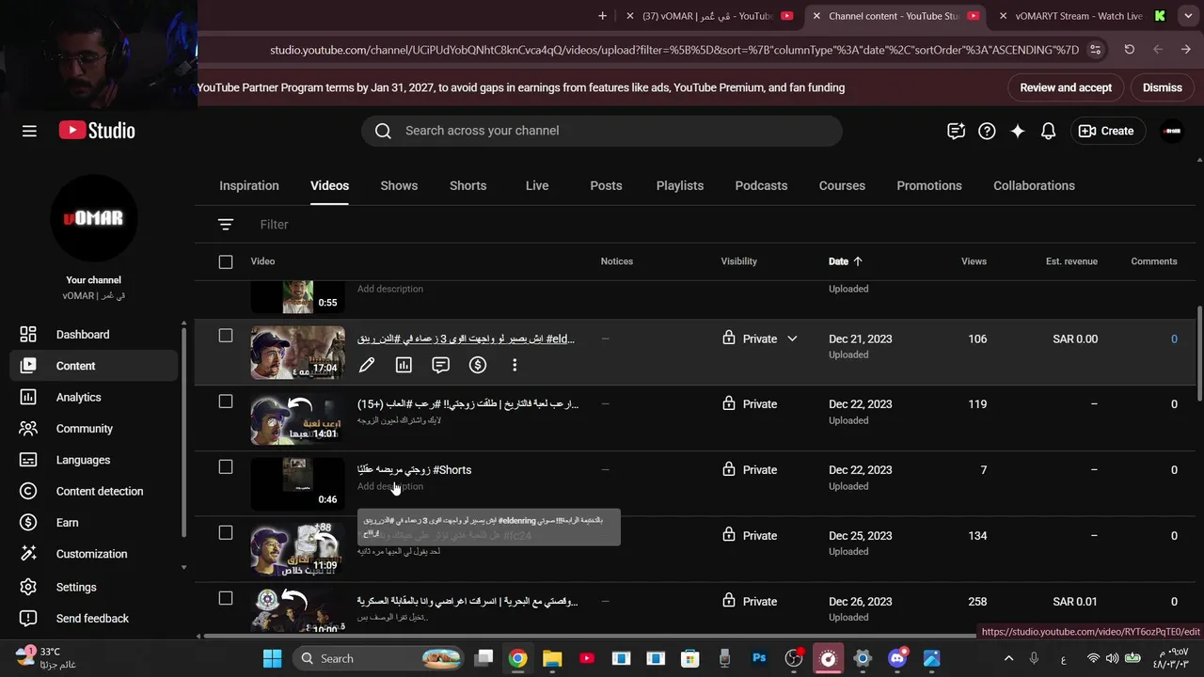The width and height of the screenshot is (1204, 677).
Task: Tick the select-all videos checkbox
Action: [226, 261]
